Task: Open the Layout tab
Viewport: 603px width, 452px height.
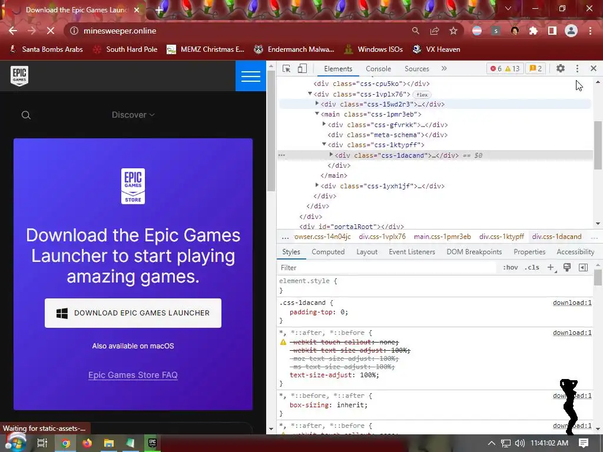Action: [367, 252]
